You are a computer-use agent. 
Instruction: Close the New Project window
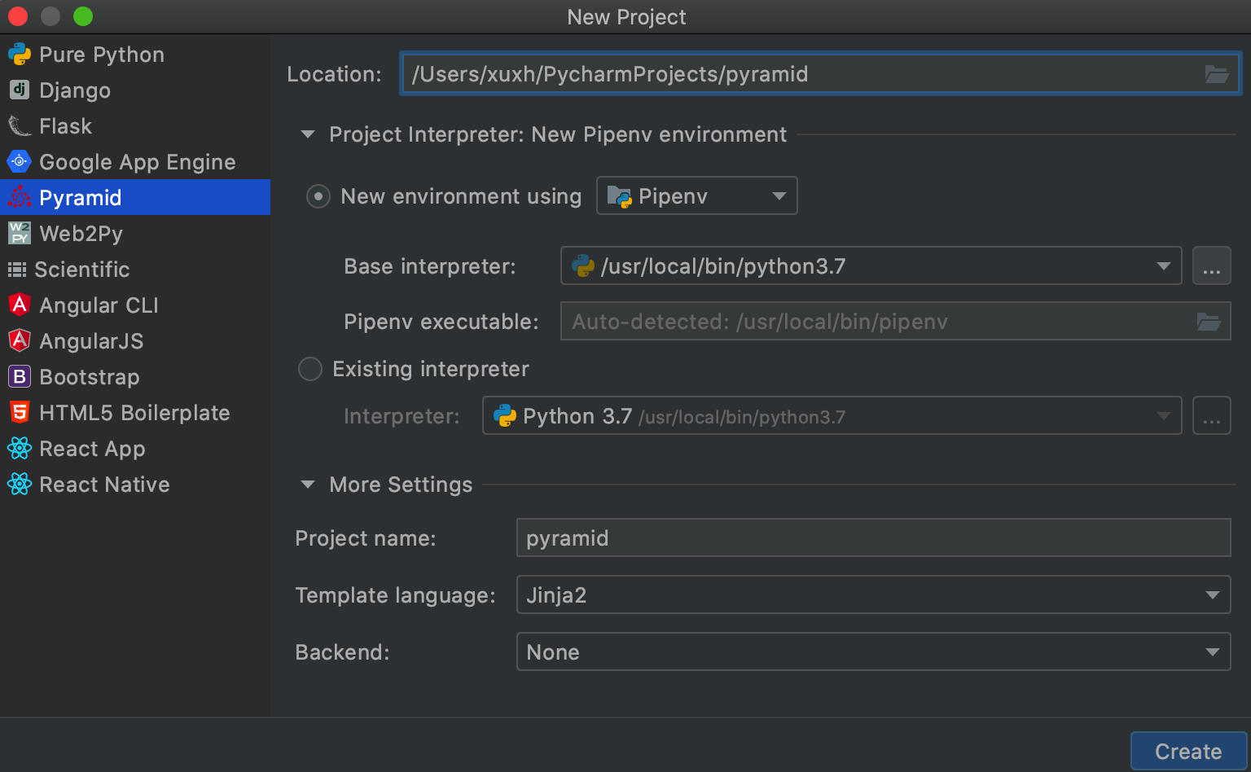(x=18, y=16)
